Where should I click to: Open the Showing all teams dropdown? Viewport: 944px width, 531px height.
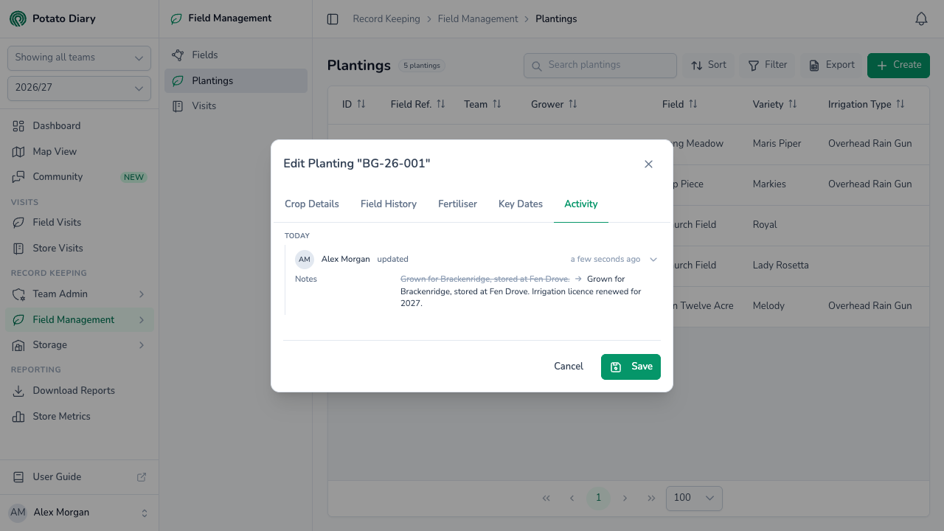coord(79,58)
